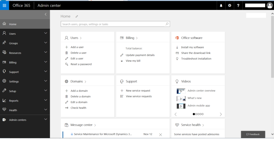This screenshot has height=147, width=274.
Task: Click New service request
Action: click(x=138, y=90)
